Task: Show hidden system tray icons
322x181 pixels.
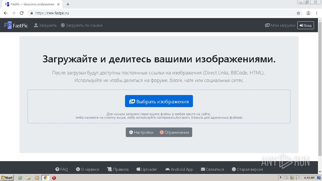Action: [x=281, y=178]
